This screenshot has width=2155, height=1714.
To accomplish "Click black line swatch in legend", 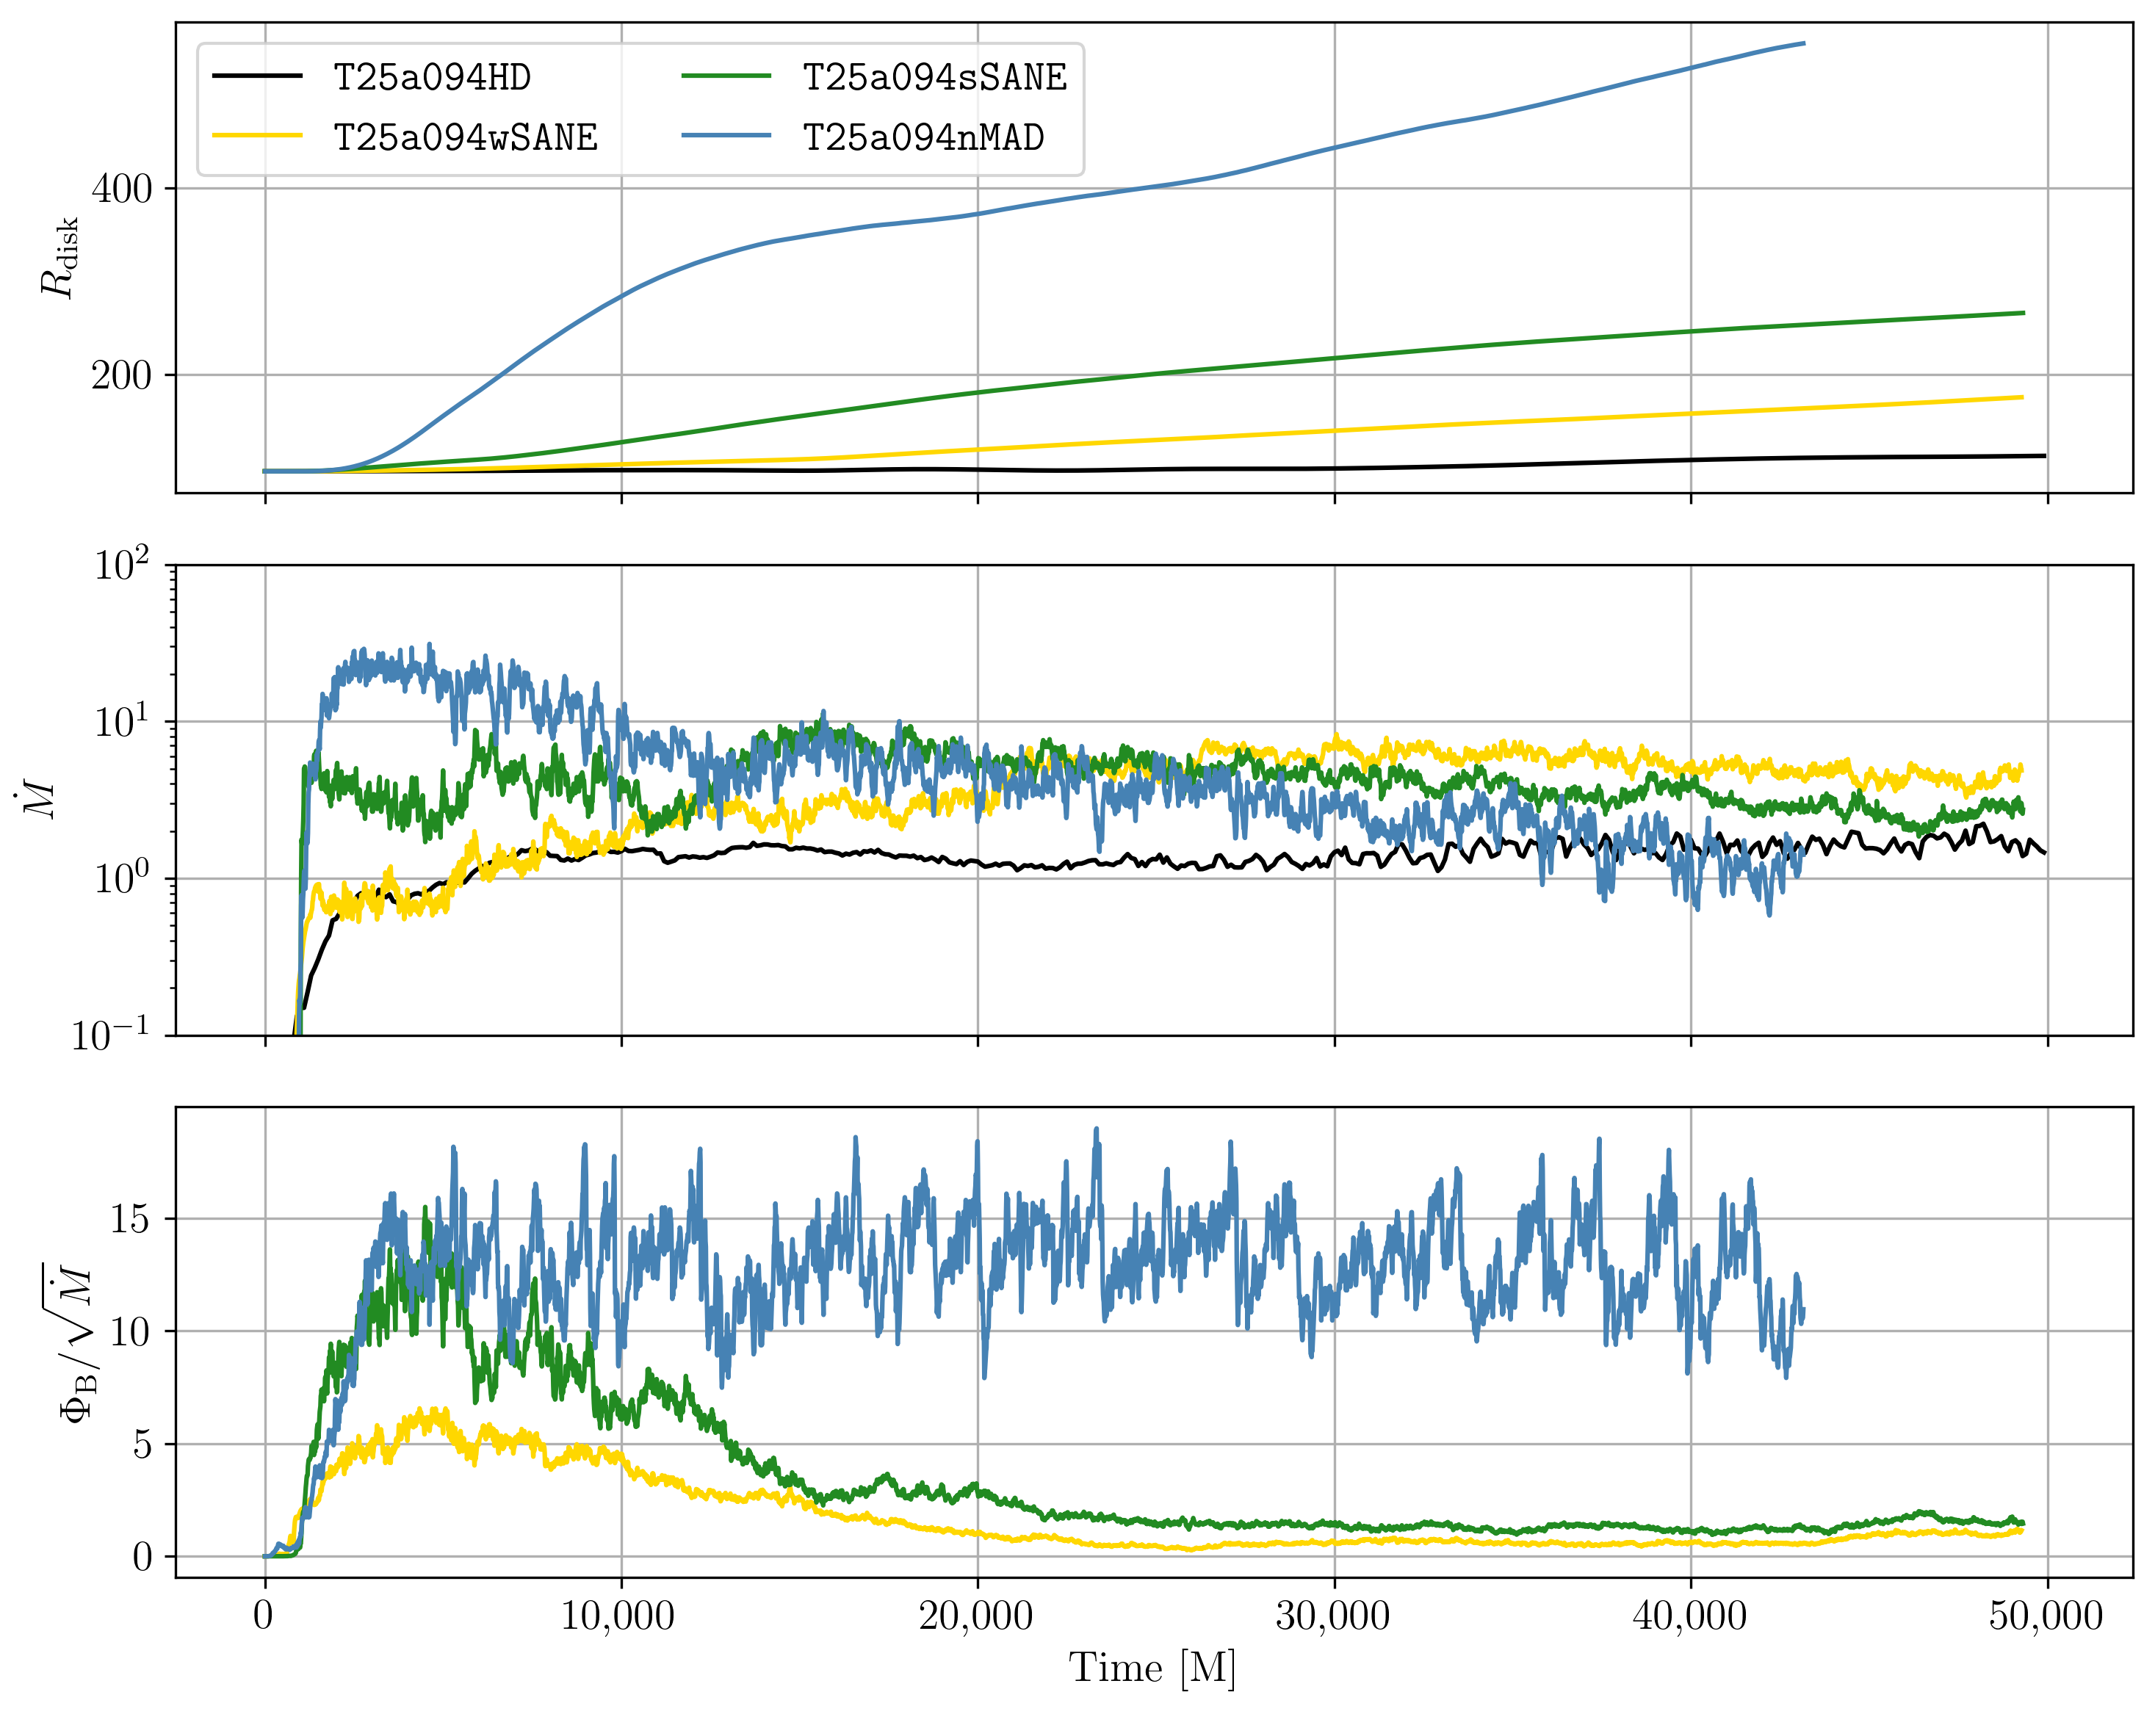I will (x=257, y=76).
